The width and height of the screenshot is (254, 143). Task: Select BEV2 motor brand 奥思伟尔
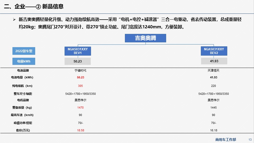[x=214, y=100]
